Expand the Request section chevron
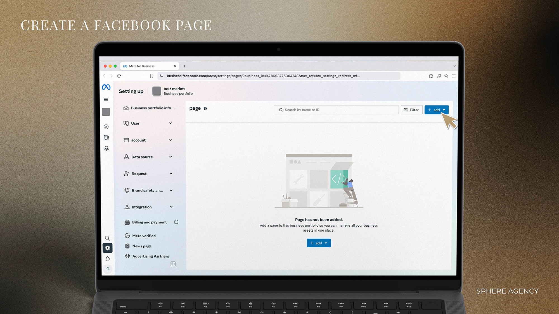 pos(172,173)
